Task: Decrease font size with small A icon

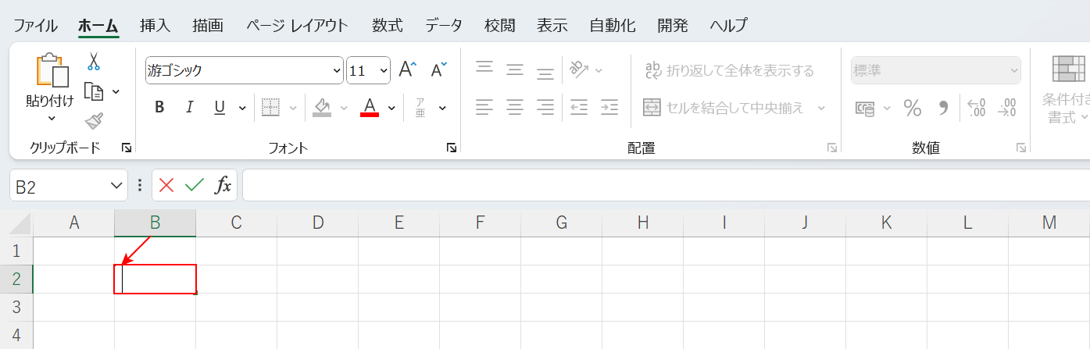Action: 438,70
